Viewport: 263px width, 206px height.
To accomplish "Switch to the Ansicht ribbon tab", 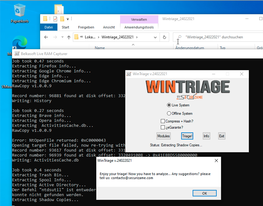I will [x=109, y=27].
